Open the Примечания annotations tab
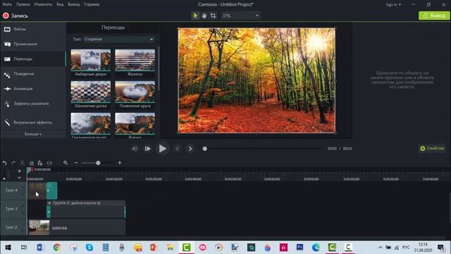The image size is (451, 254). click(x=33, y=44)
